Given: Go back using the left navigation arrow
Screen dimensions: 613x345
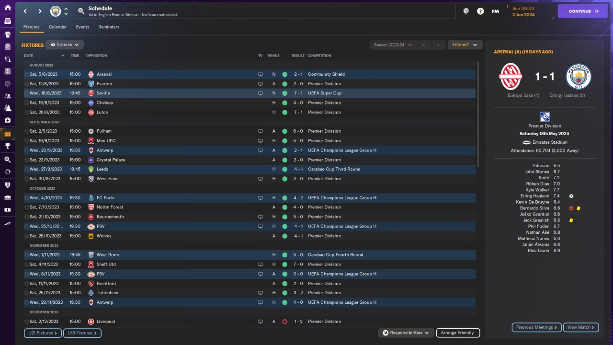Looking at the screenshot, I should click(x=25, y=11).
